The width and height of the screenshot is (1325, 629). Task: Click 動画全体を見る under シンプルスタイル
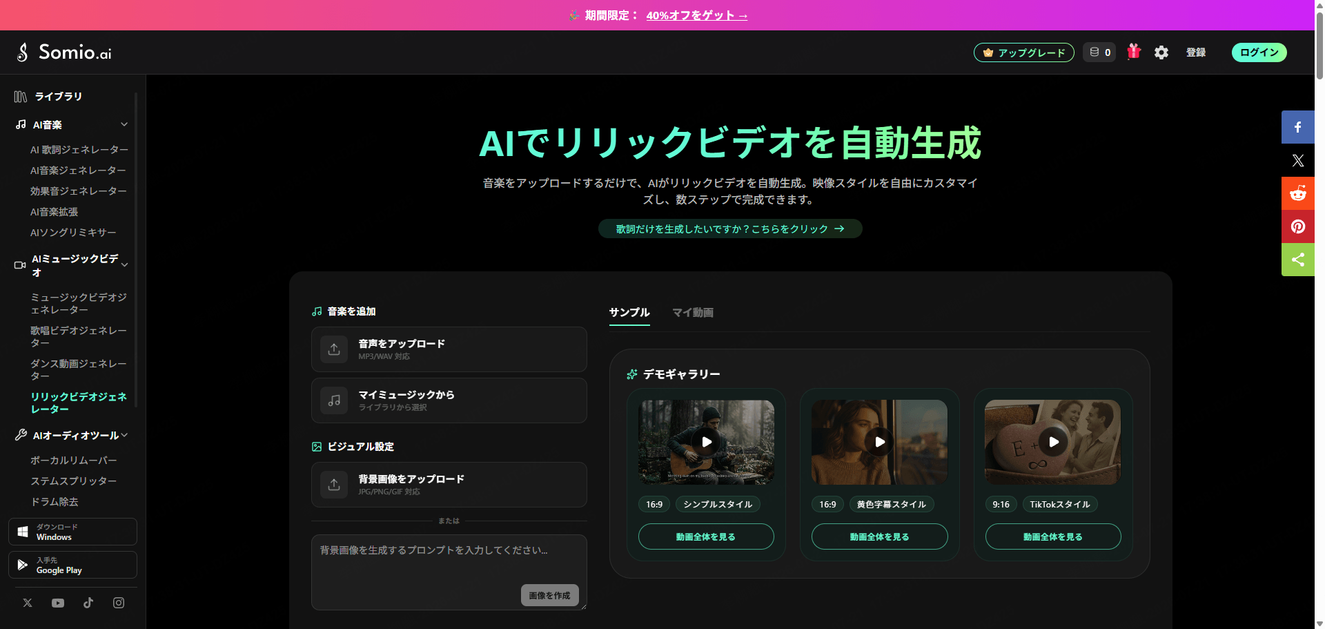click(706, 536)
